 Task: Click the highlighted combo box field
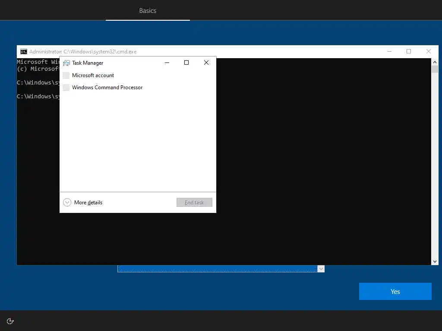(218, 269)
